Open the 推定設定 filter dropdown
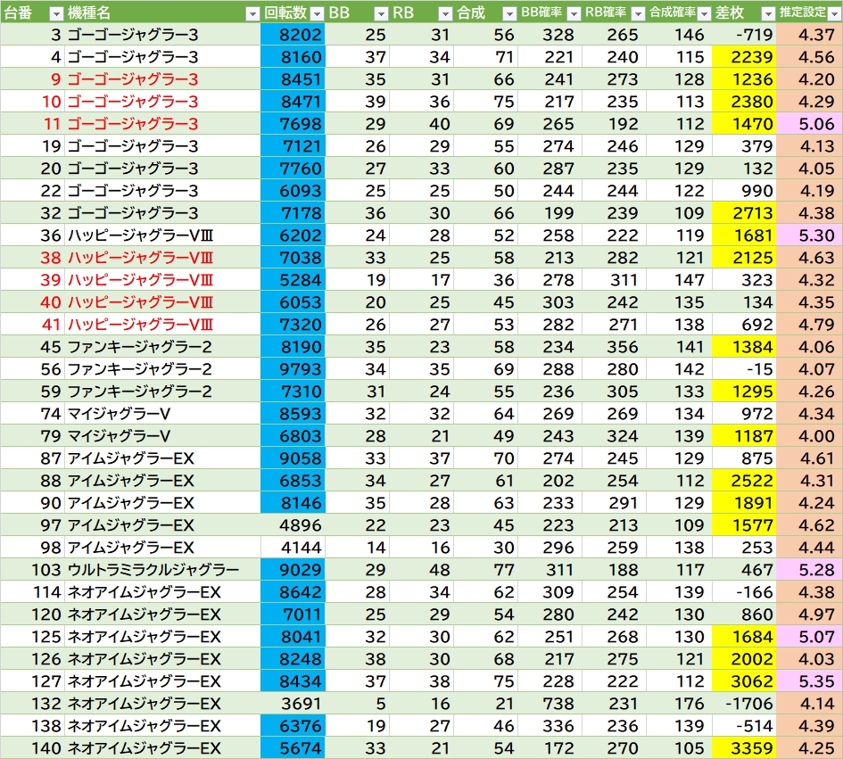This screenshot has width=843, height=759. click(x=832, y=13)
